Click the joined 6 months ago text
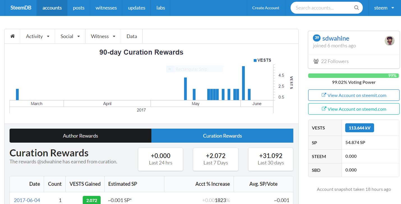Viewport: 401px width, 204px height. [335, 46]
